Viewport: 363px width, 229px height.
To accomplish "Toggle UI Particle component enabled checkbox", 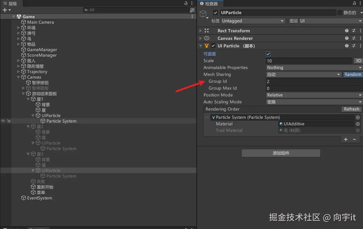I will tap(213, 46).
